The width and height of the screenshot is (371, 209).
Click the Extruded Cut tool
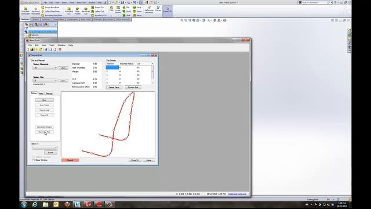coord(69,11)
